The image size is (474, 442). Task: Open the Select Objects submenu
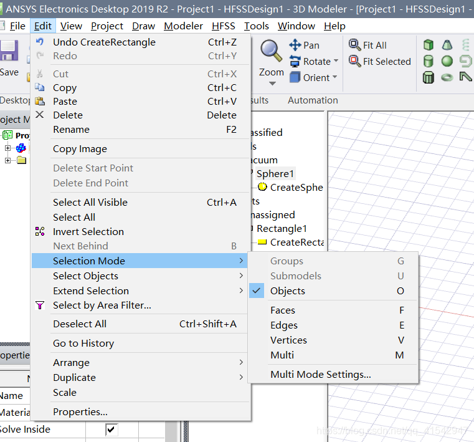140,276
